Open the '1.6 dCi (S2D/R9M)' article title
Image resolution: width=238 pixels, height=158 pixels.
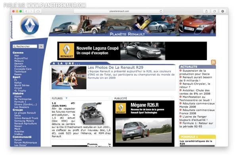click(63, 104)
